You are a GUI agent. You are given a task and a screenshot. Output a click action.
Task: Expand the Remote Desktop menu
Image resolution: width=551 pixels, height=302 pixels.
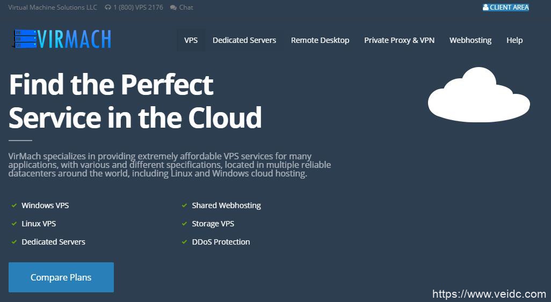pyautogui.click(x=320, y=40)
